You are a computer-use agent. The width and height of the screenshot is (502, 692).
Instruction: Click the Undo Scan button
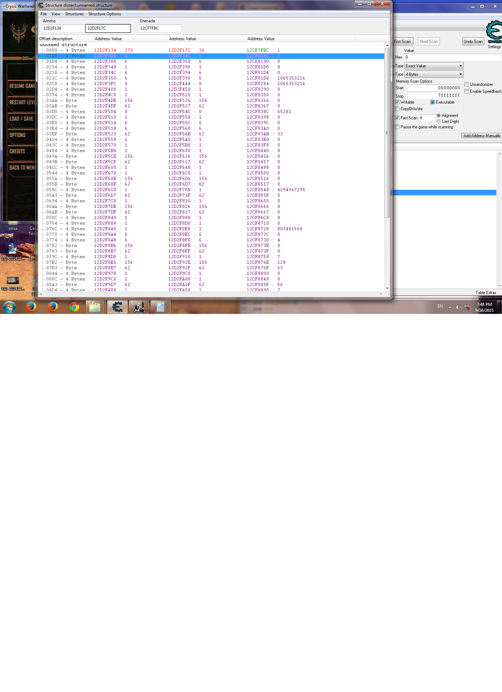473,42
